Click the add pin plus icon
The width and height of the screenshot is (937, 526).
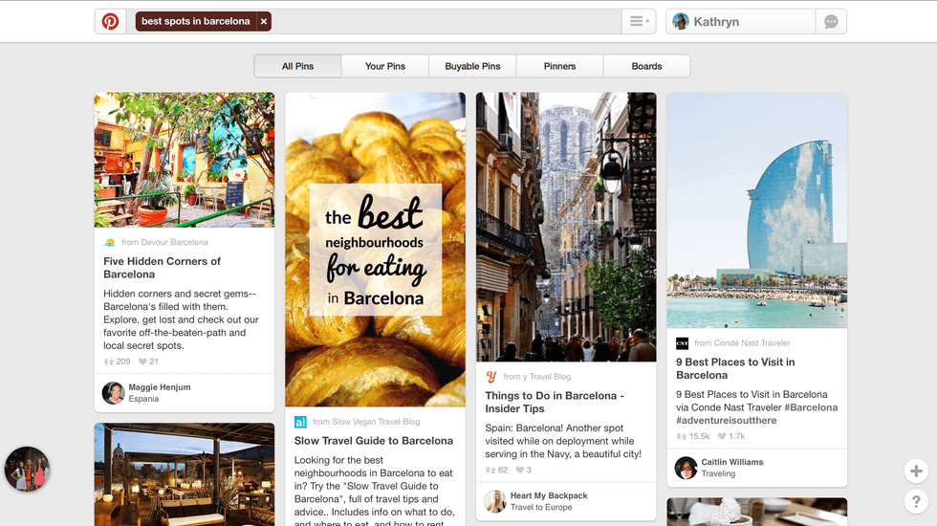[x=916, y=471]
